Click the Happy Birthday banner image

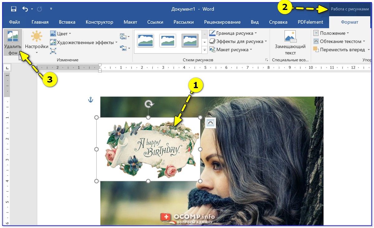148,149
